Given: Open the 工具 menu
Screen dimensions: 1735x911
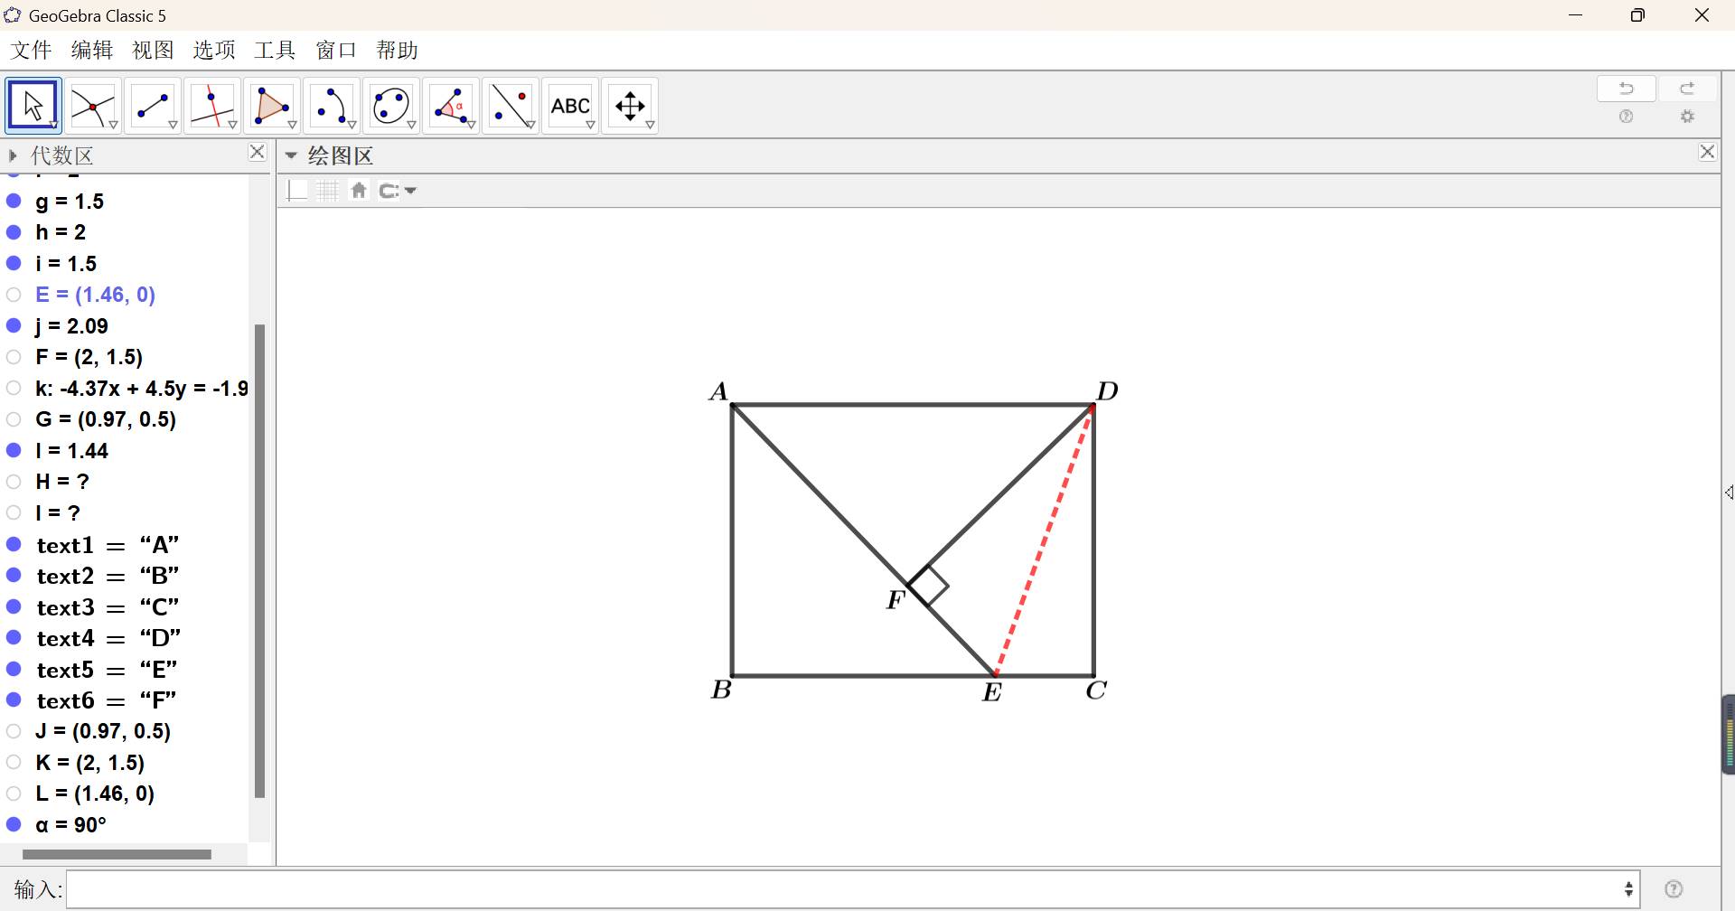Looking at the screenshot, I should pyautogui.click(x=275, y=51).
